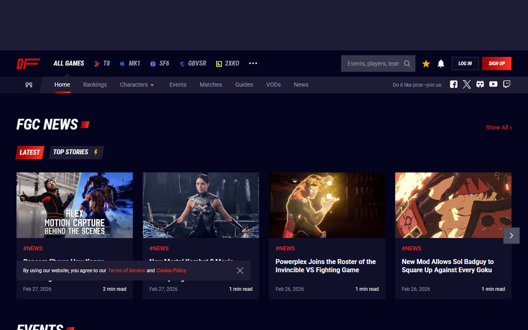Open the more games ellipsis menu
Screen dimensions: 528x330
[253, 63]
